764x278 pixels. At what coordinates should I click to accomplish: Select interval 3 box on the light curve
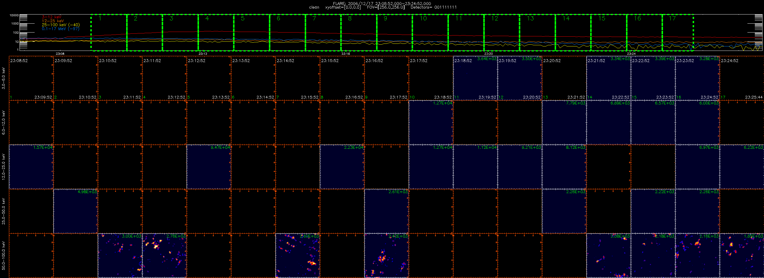point(180,33)
